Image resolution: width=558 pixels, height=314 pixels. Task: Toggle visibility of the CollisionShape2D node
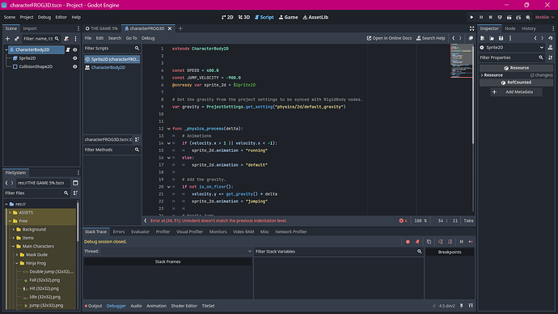coord(74,66)
